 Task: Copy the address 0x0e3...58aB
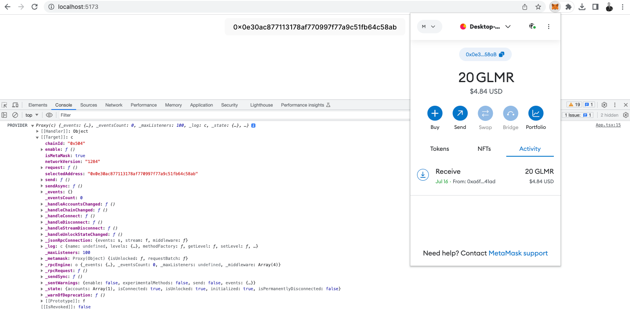(485, 54)
